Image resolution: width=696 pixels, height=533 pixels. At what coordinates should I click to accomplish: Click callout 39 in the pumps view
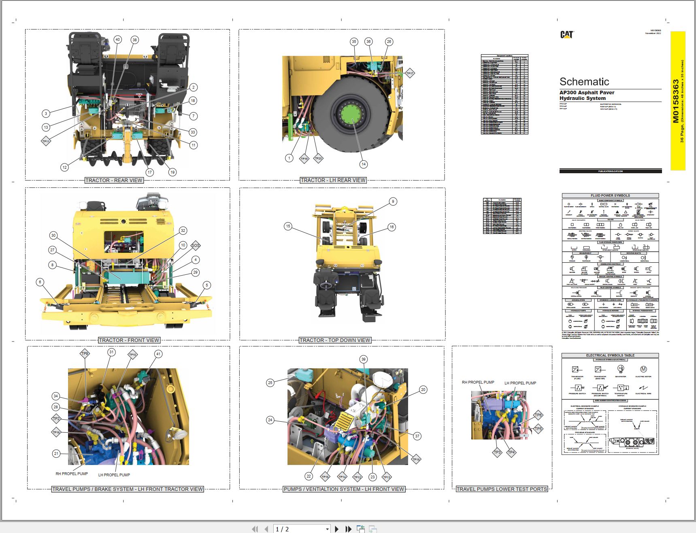click(x=363, y=359)
